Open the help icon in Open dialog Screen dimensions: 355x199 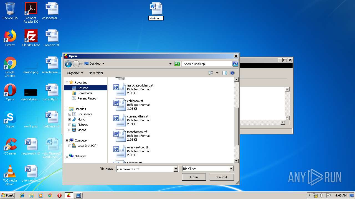pos(232,73)
